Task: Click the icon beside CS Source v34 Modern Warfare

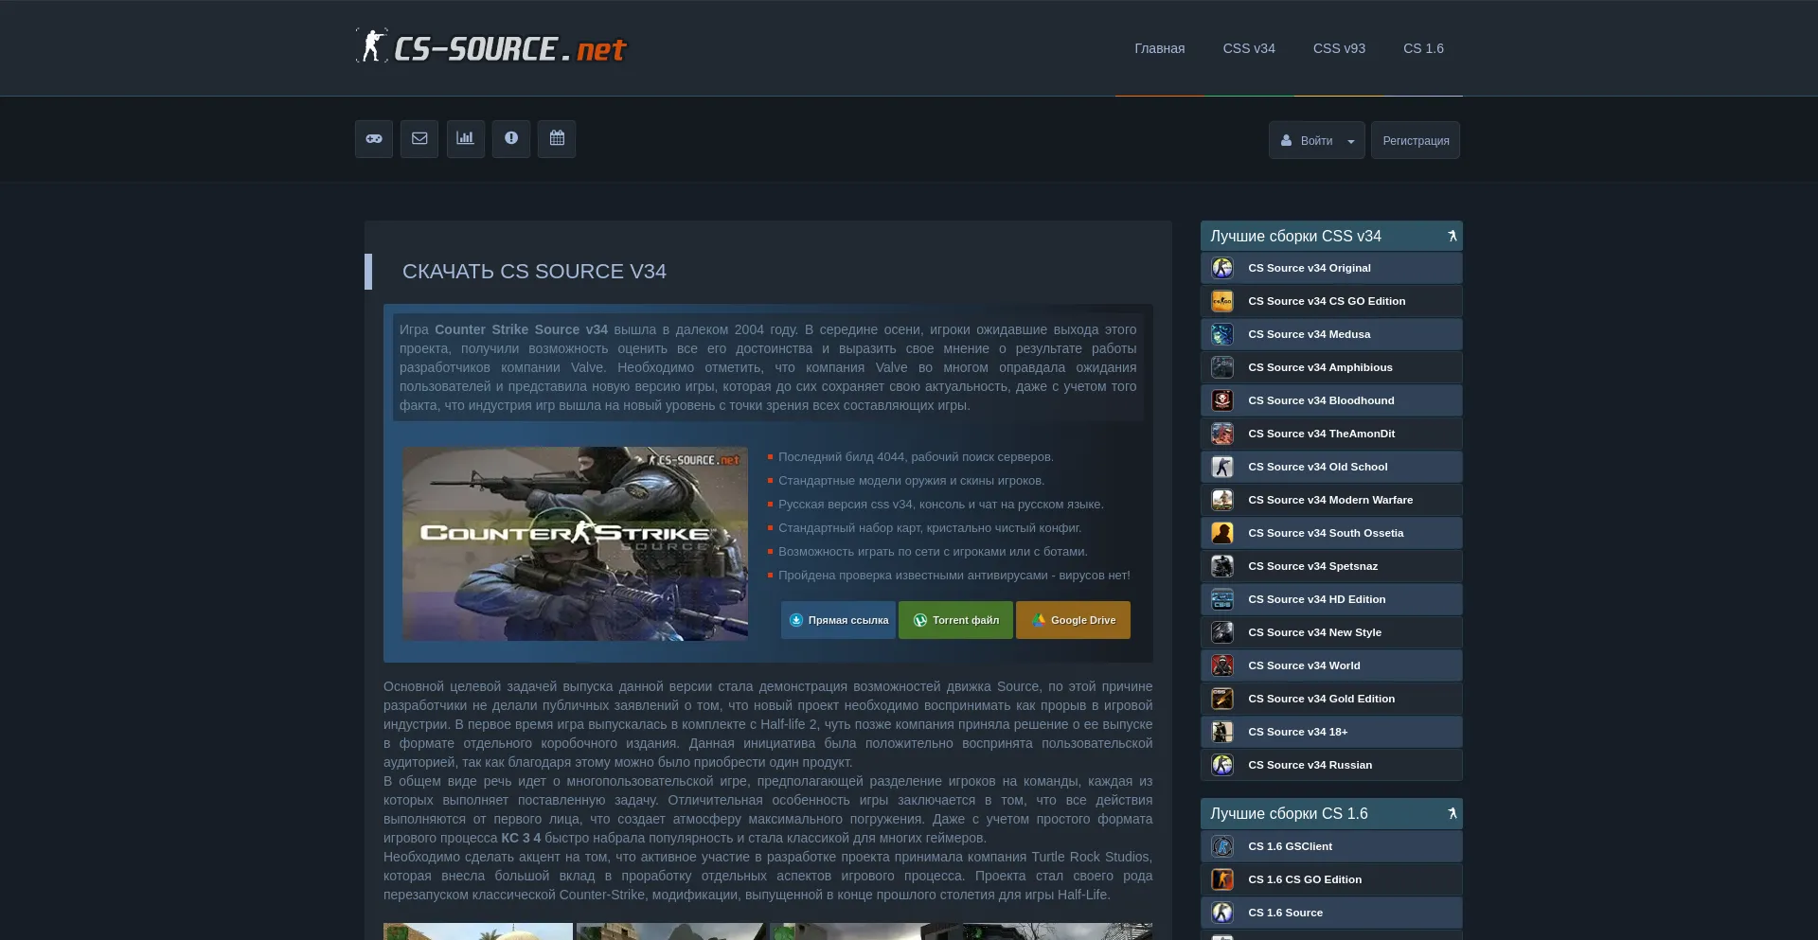Action: coord(1222,500)
